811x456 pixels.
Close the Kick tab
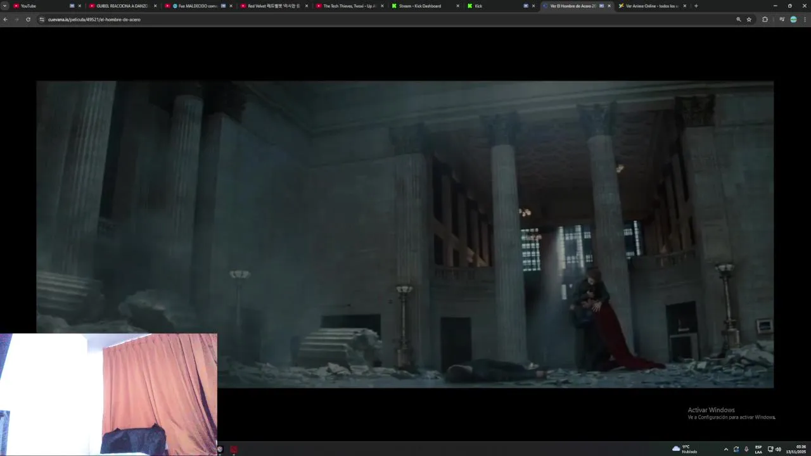533,6
